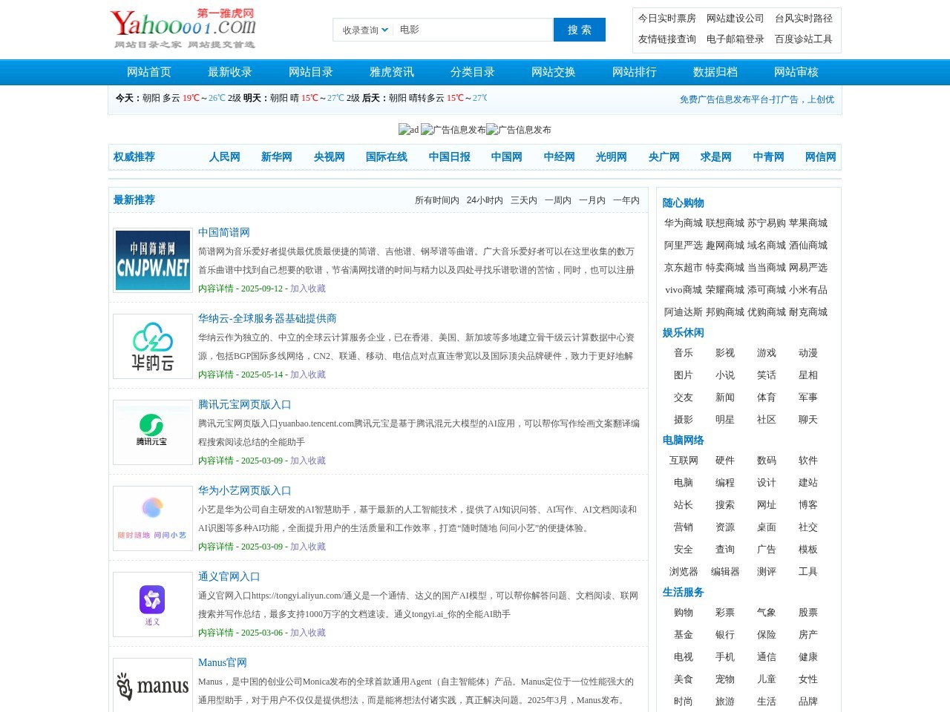The image size is (950, 712).
Task: Open the 腾讯元宝网页版入口 title link
Action: tap(245, 405)
